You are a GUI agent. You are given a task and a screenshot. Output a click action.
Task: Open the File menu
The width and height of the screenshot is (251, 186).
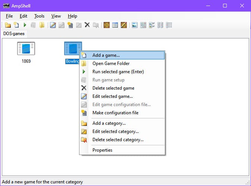9,16
